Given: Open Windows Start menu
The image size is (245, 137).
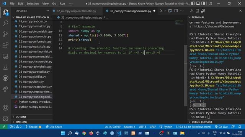Looking at the screenshot, I should click(x=63, y=133).
